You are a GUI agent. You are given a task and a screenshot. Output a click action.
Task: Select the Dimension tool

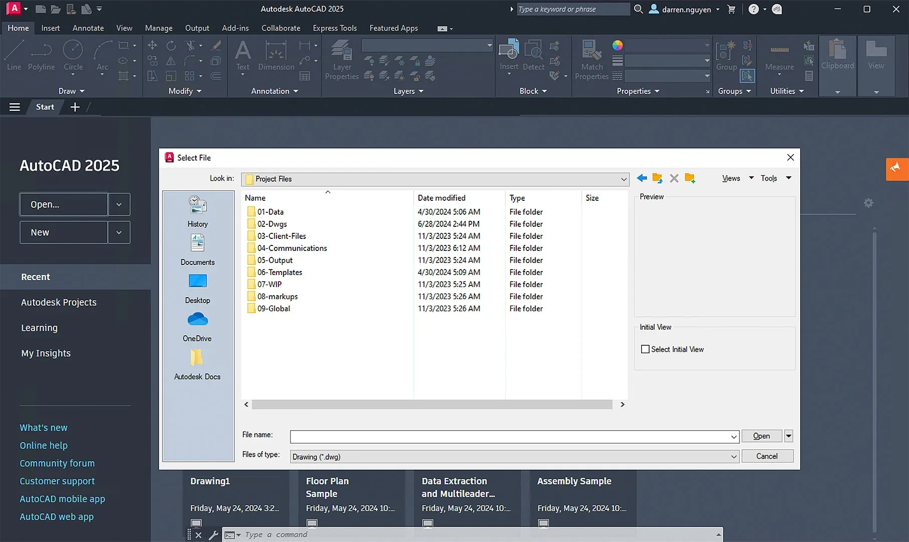pyautogui.click(x=276, y=55)
